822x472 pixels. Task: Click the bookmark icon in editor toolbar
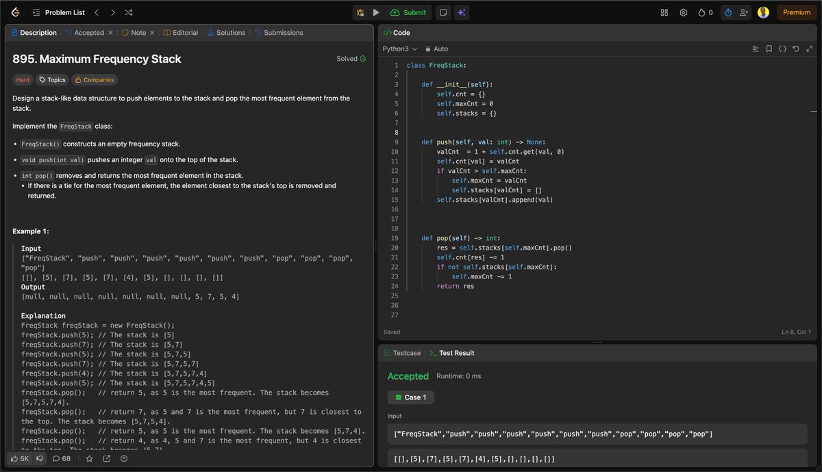(x=769, y=49)
